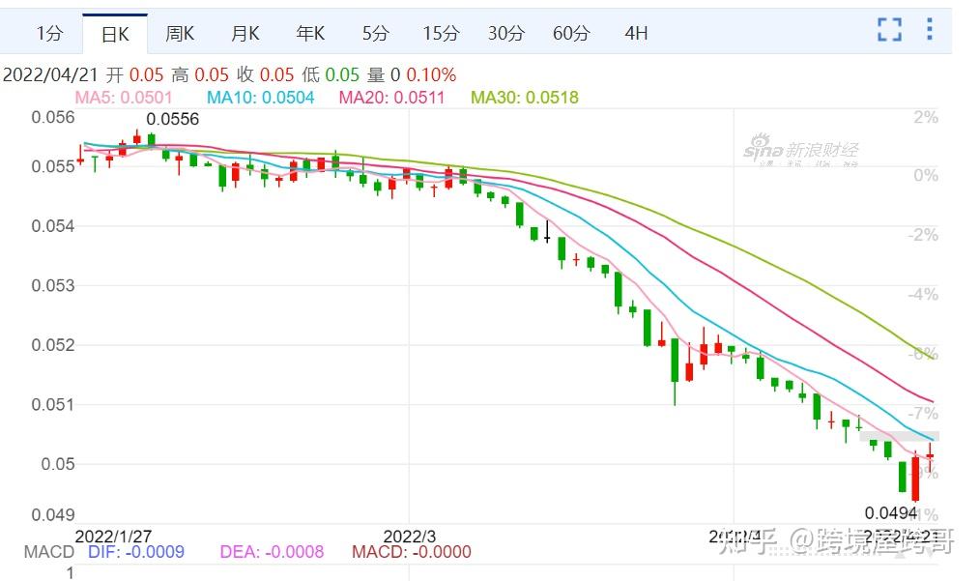This screenshot has height=581, width=980.
Task: Switch to the 4H interval tab
Action: 636,33
